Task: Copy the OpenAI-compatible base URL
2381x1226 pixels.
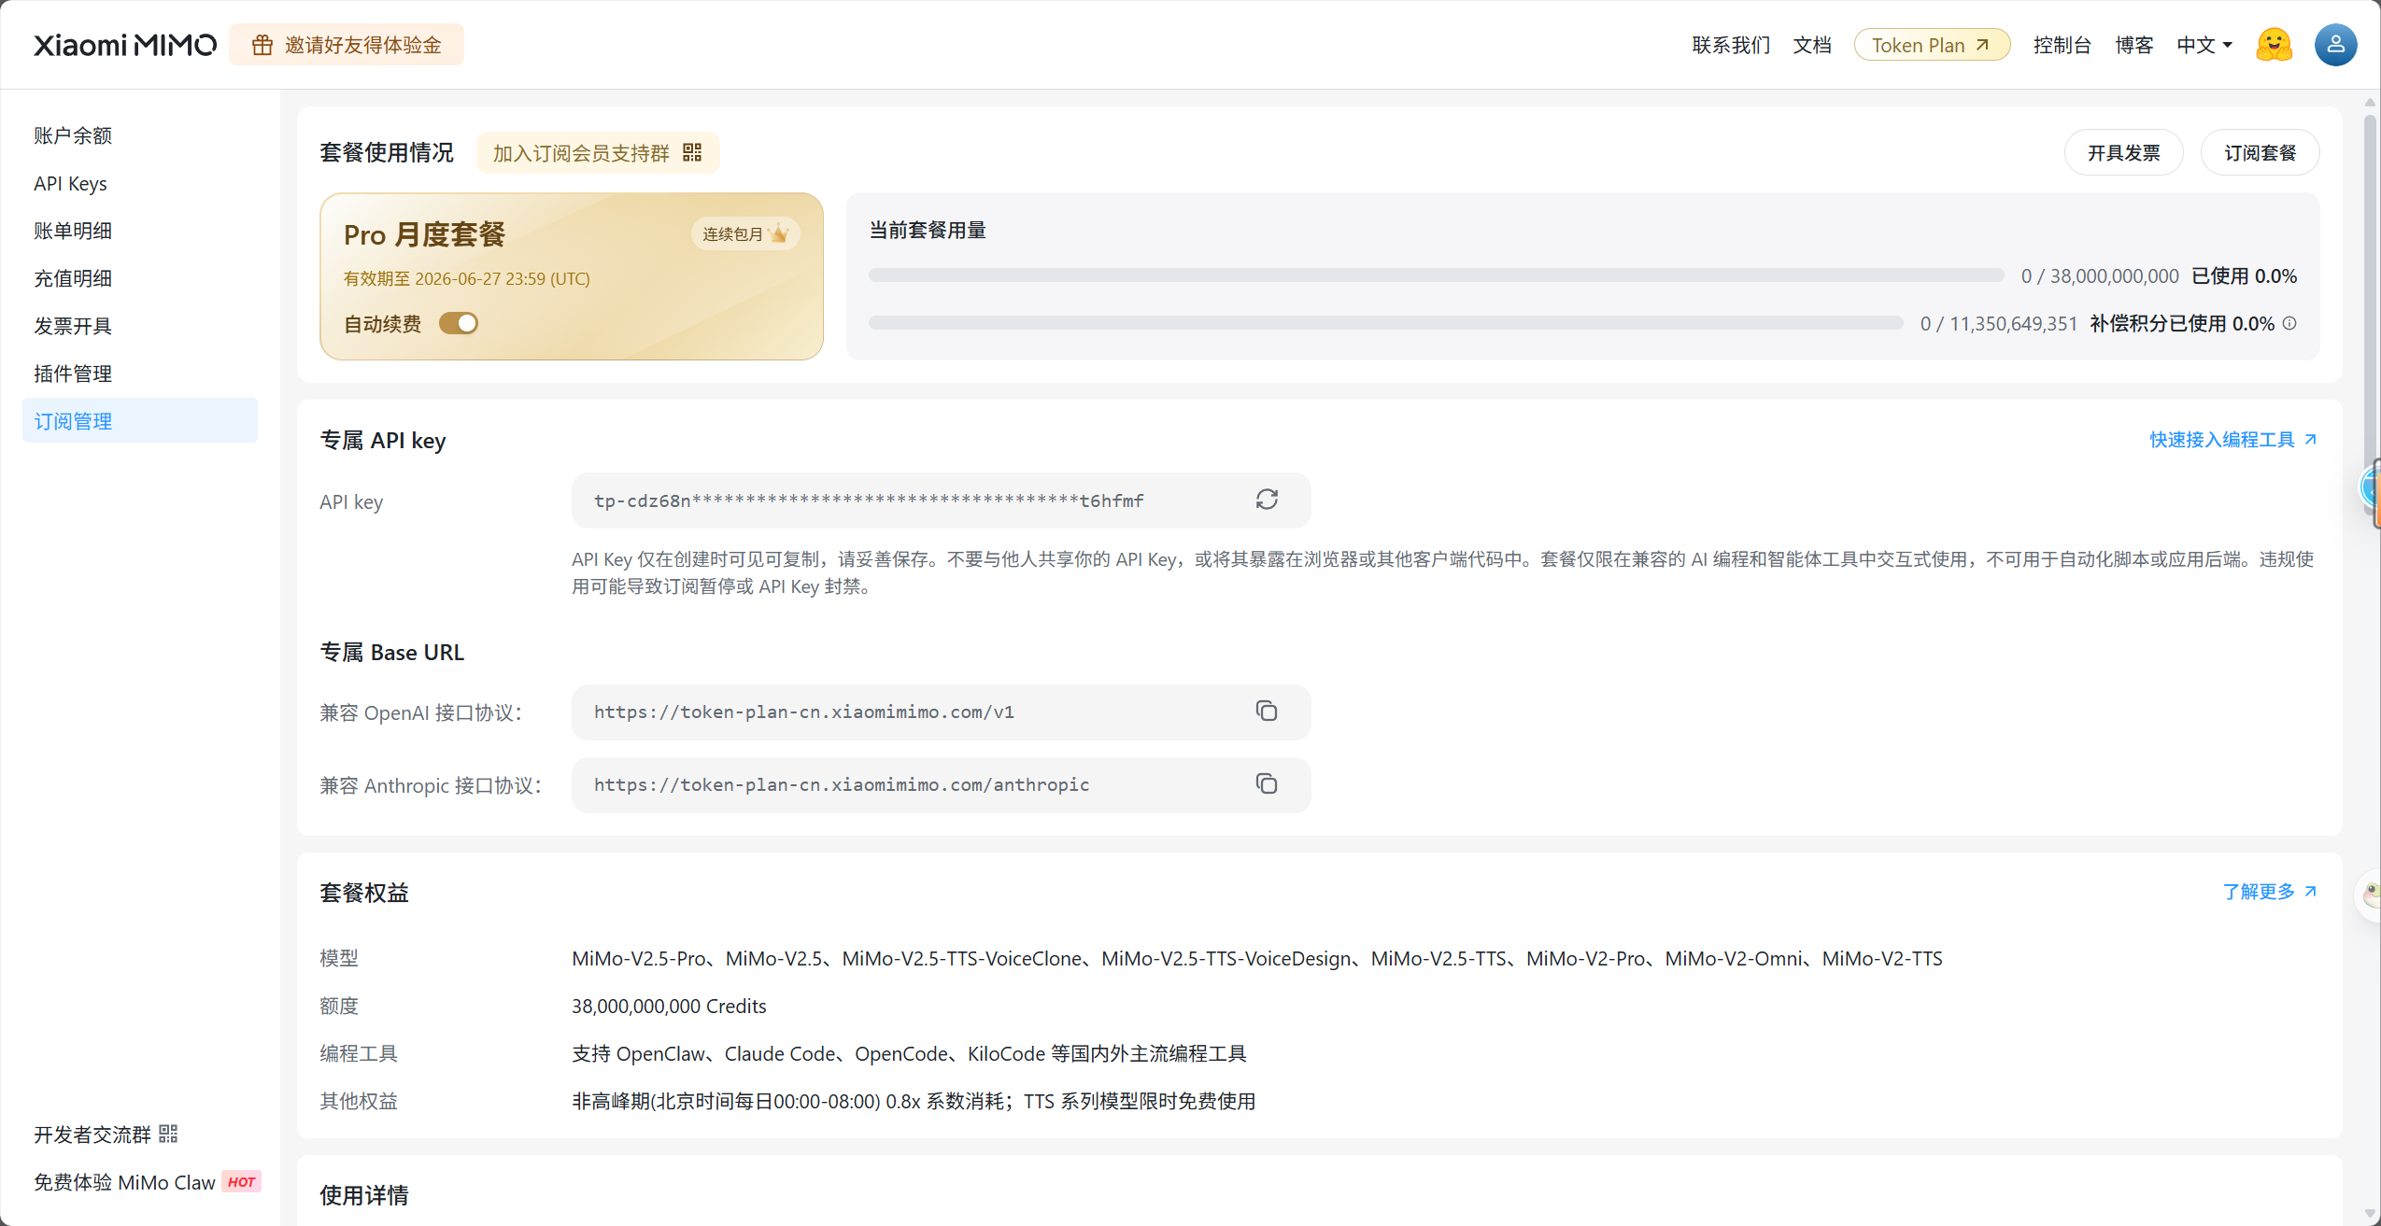Action: tap(1267, 712)
